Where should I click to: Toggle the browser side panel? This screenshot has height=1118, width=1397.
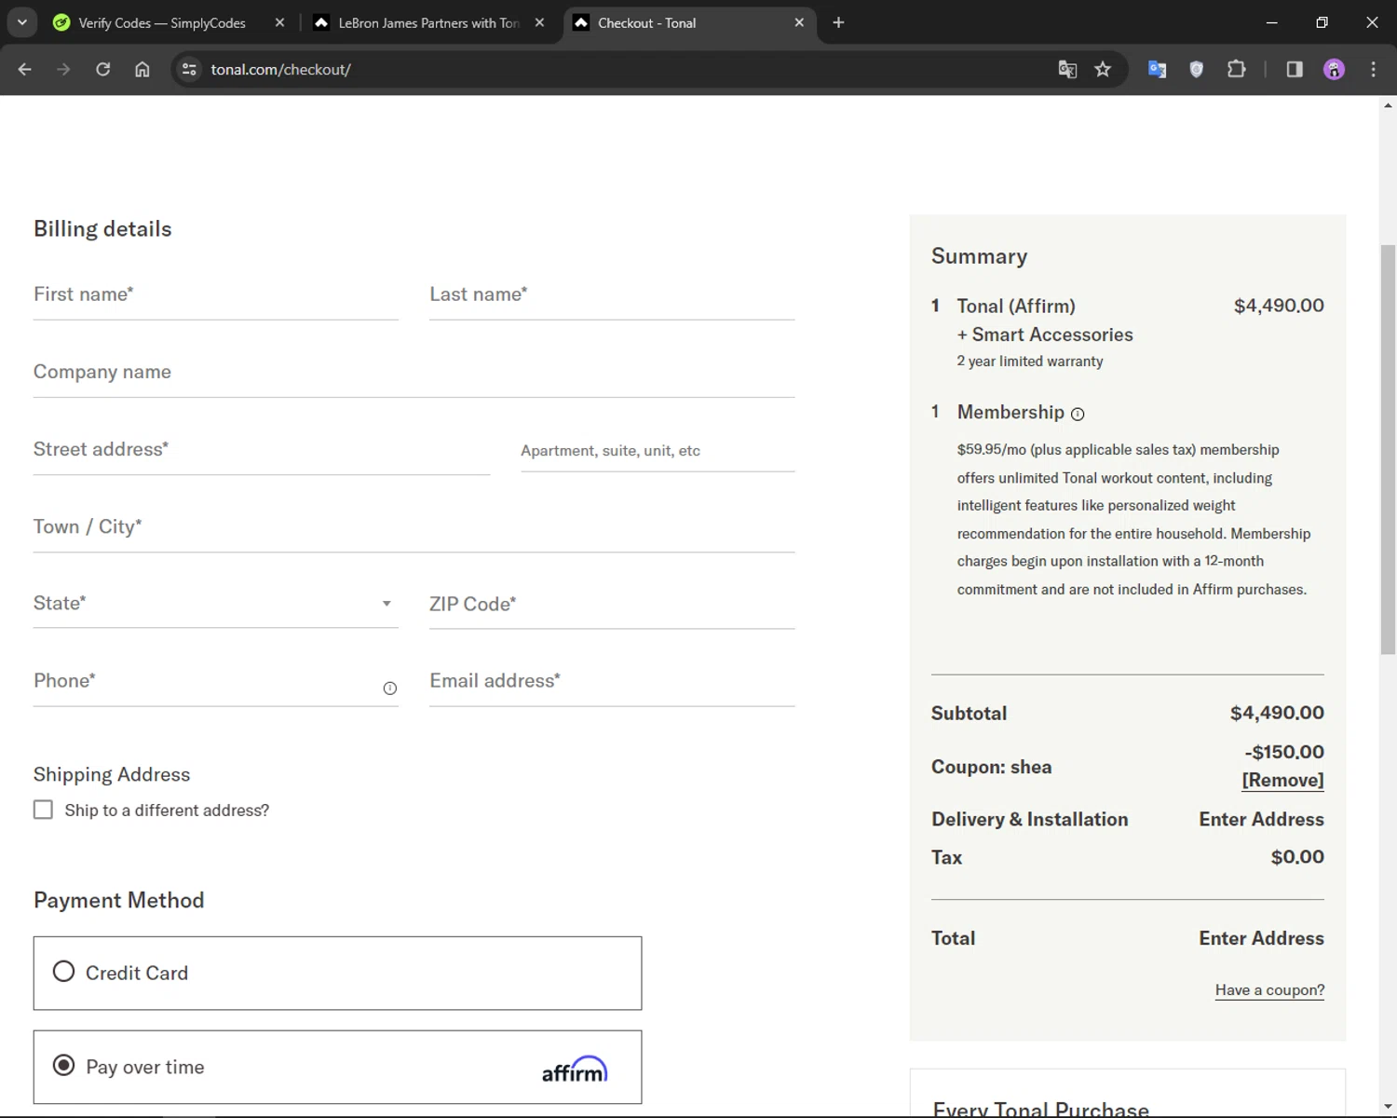point(1295,69)
